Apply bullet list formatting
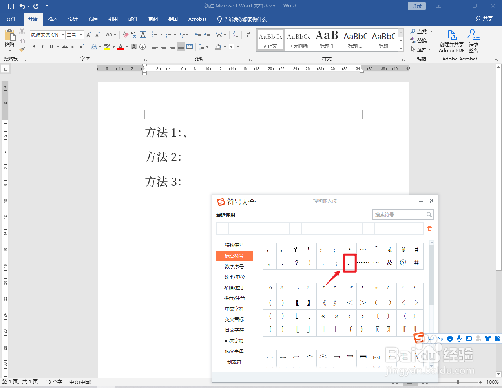Screen dimensions: 502x388 [x=154, y=34]
